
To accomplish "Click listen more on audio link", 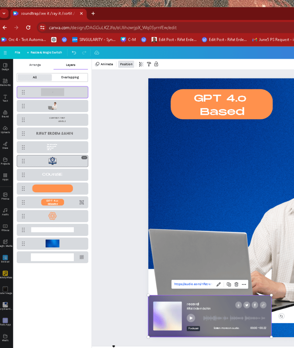I will tap(226, 328).
